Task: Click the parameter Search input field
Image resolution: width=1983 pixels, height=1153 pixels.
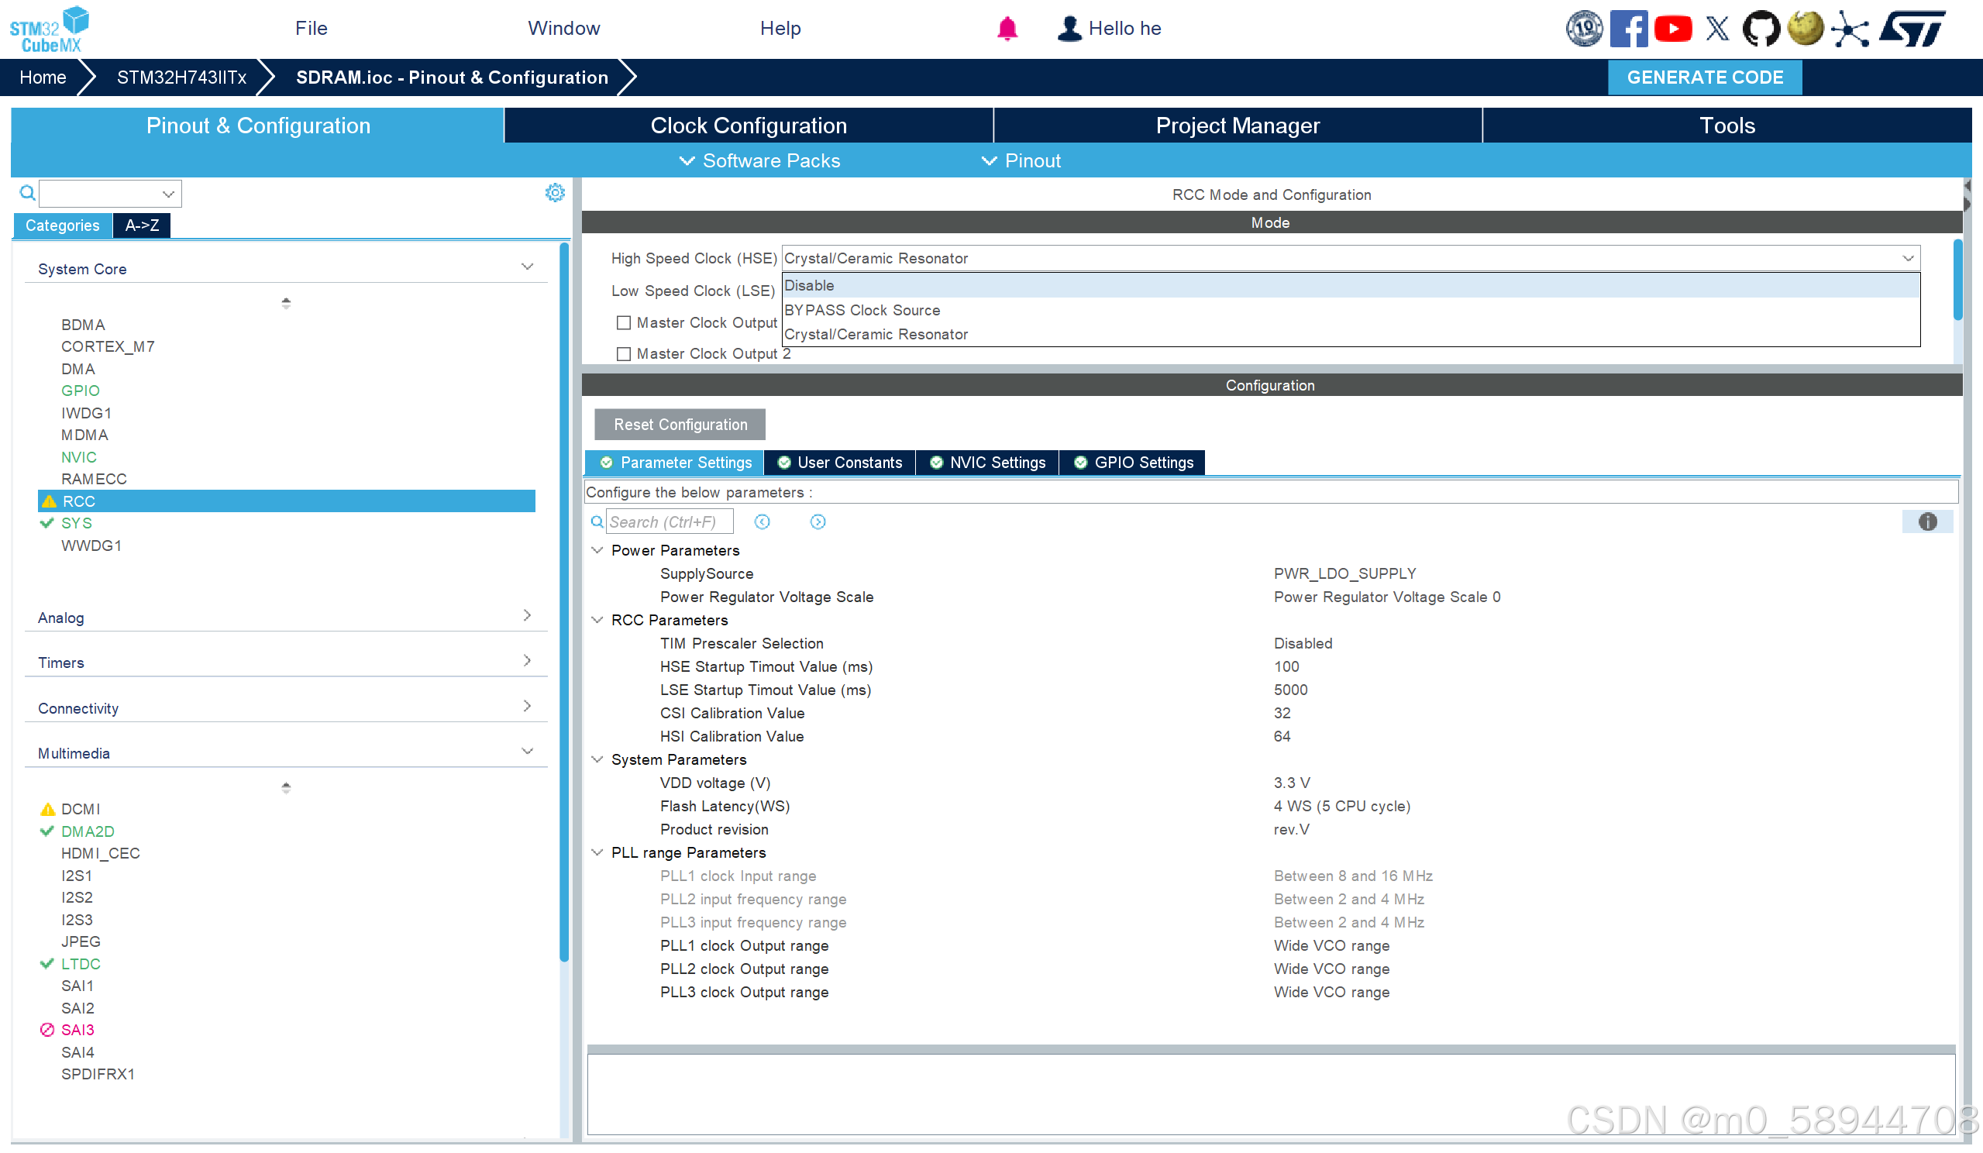Action: tap(669, 521)
